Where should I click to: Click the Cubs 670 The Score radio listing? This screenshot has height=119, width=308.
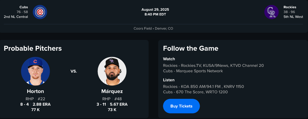[x=195, y=92]
